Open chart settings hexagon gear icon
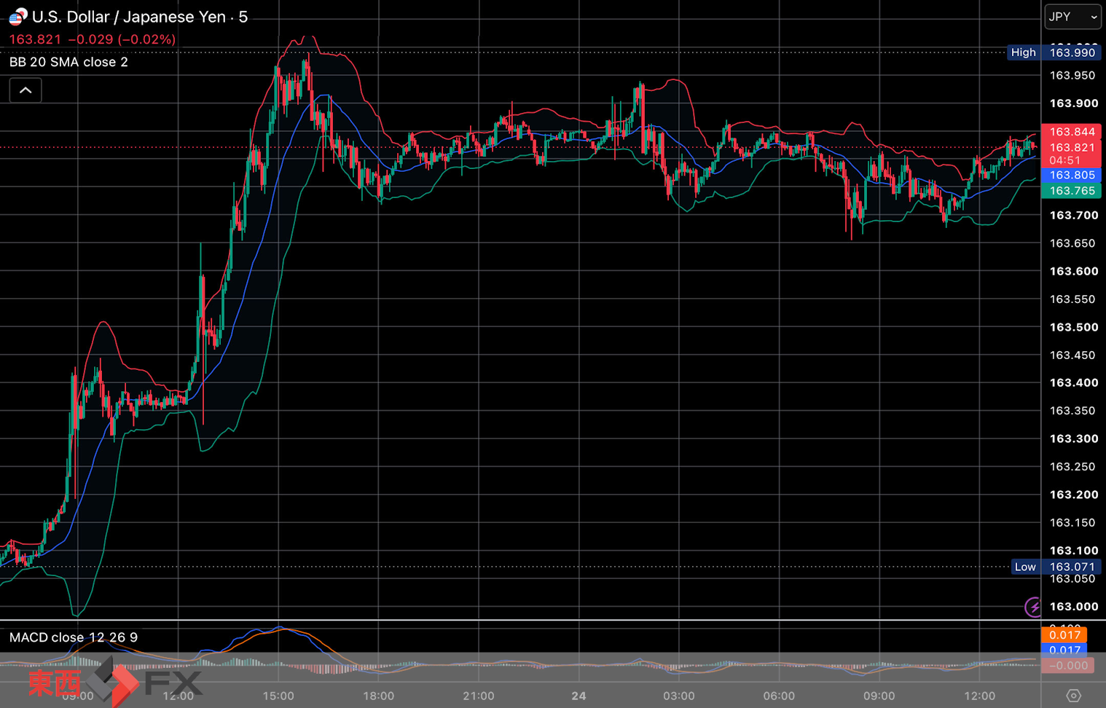The width and height of the screenshot is (1106, 708). [1073, 696]
